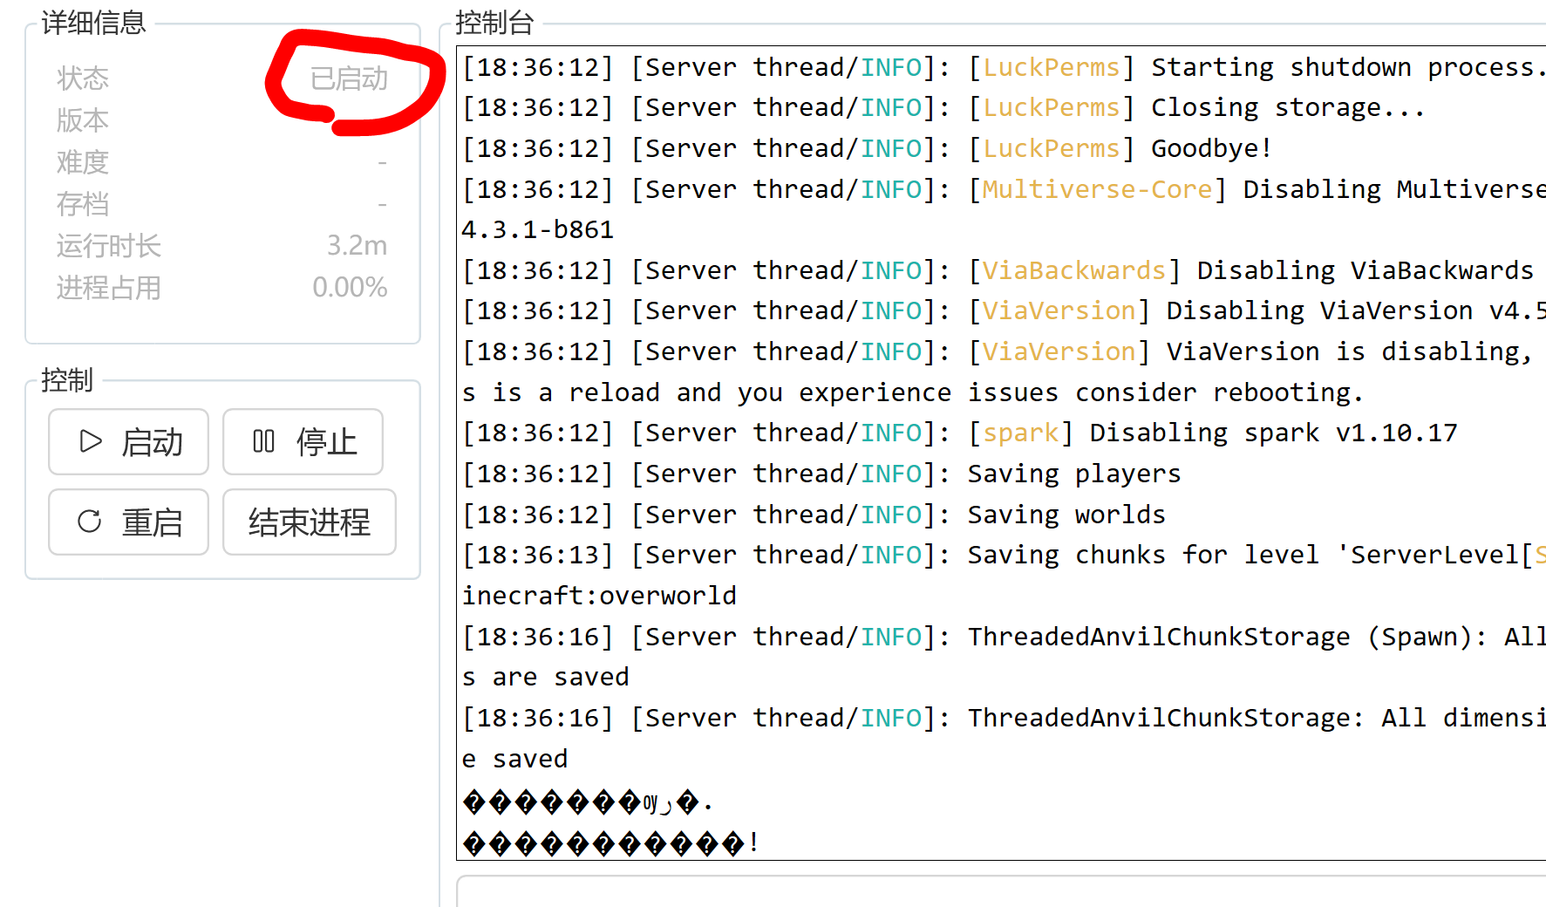This screenshot has width=1546, height=907.
Task: Click the circular restart icon beside 重启
Action: pyautogui.click(x=90, y=522)
